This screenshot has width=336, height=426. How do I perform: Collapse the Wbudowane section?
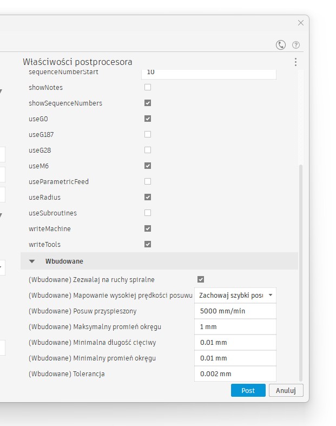[x=32, y=261]
